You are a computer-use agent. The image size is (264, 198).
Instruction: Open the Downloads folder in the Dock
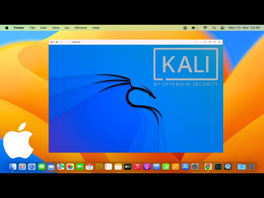tap(241, 167)
